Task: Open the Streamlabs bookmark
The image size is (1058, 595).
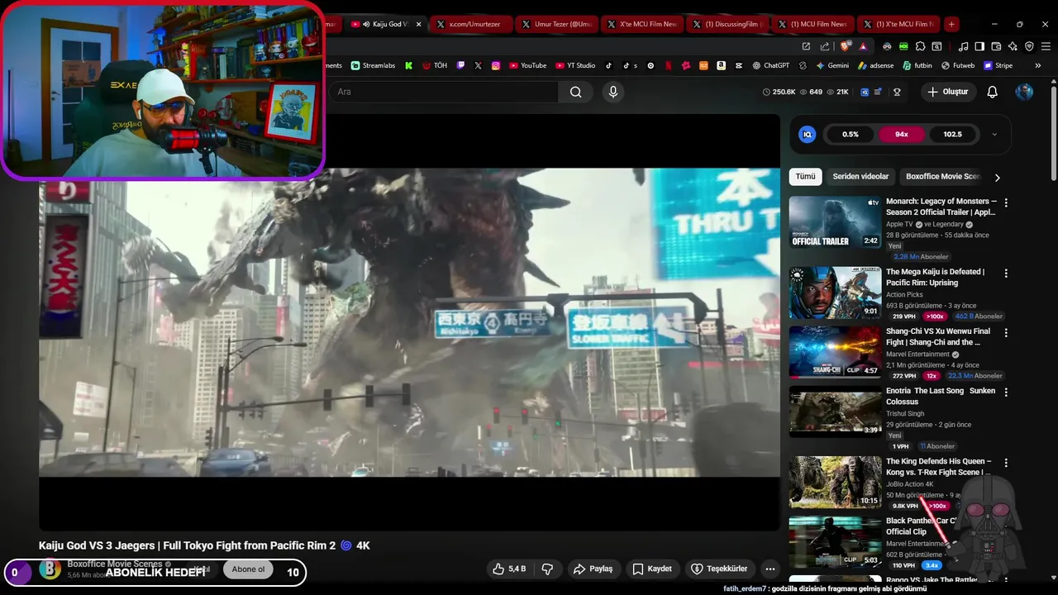Action: (x=373, y=65)
